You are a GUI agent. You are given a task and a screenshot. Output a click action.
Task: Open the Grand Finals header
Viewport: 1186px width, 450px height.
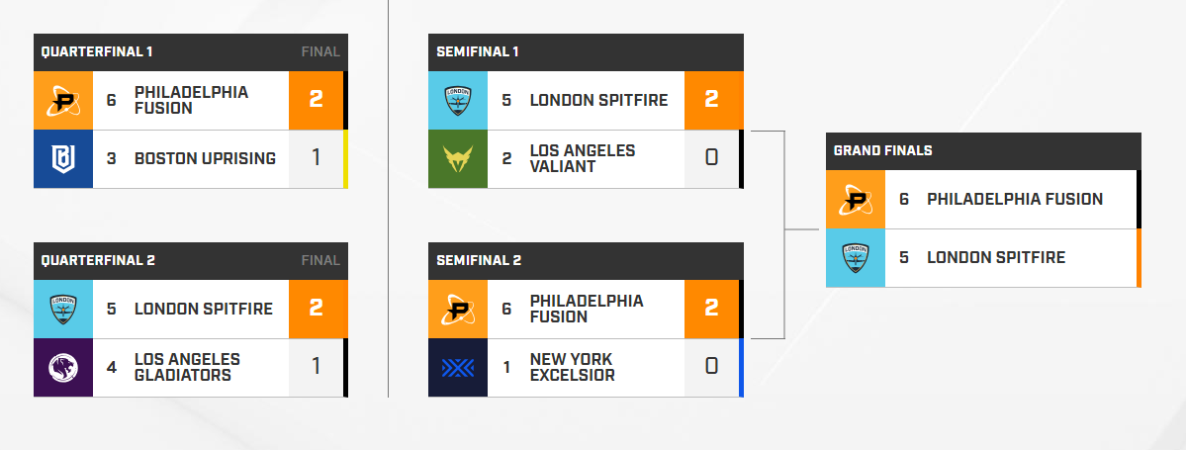[983, 151]
